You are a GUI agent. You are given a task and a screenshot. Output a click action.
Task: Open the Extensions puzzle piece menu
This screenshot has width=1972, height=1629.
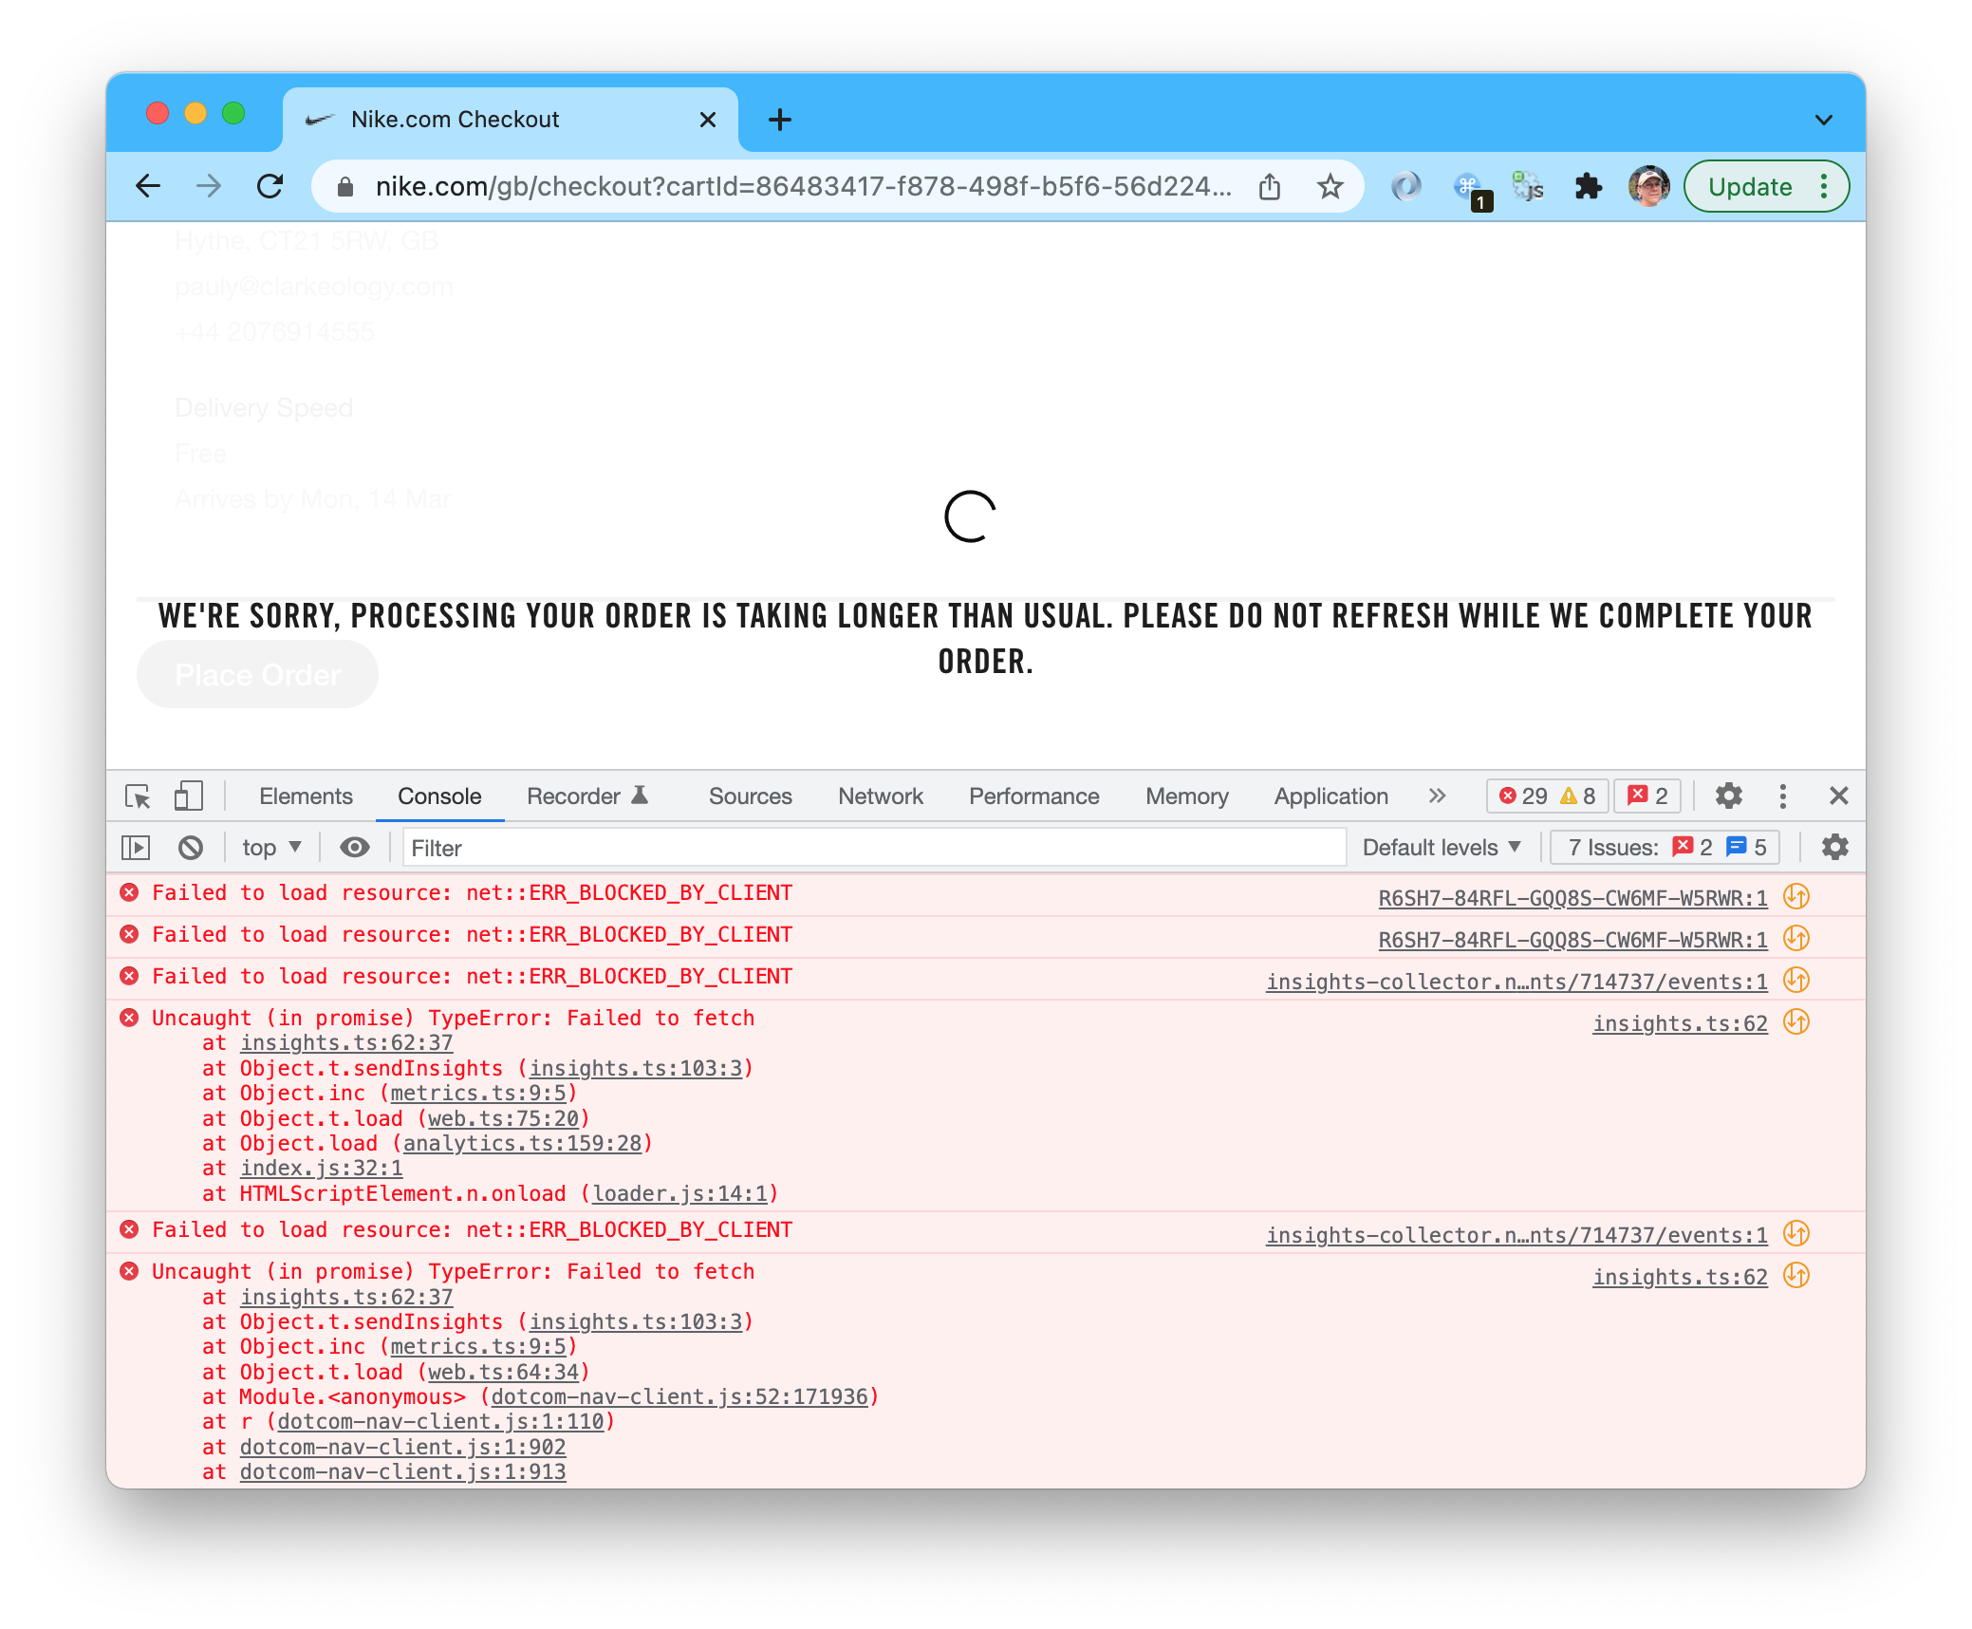(x=1589, y=186)
